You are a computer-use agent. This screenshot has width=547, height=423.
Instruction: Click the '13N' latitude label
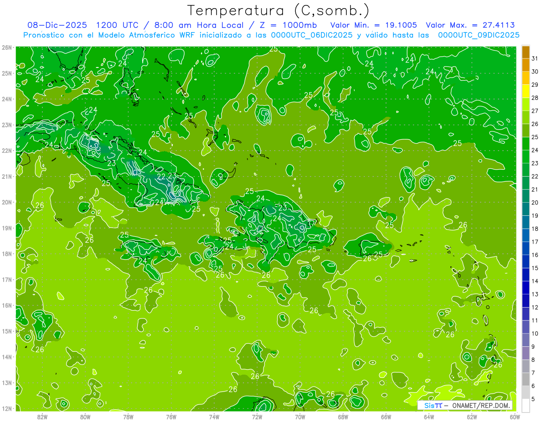[x=6, y=382]
